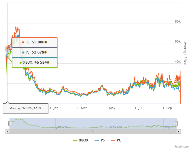Click the 1. Jul axis label
The width and height of the screenshot is (193, 151).
pos(139,108)
